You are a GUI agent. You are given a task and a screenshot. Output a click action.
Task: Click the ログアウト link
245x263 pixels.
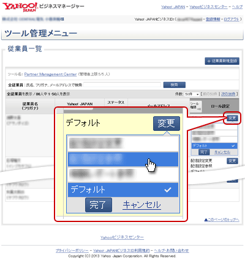click(x=232, y=19)
